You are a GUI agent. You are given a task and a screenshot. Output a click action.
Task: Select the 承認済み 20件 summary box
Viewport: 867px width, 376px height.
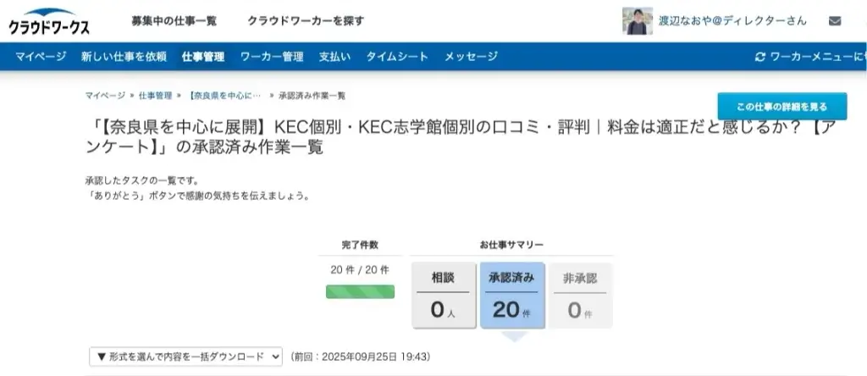pyautogui.click(x=511, y=296)
